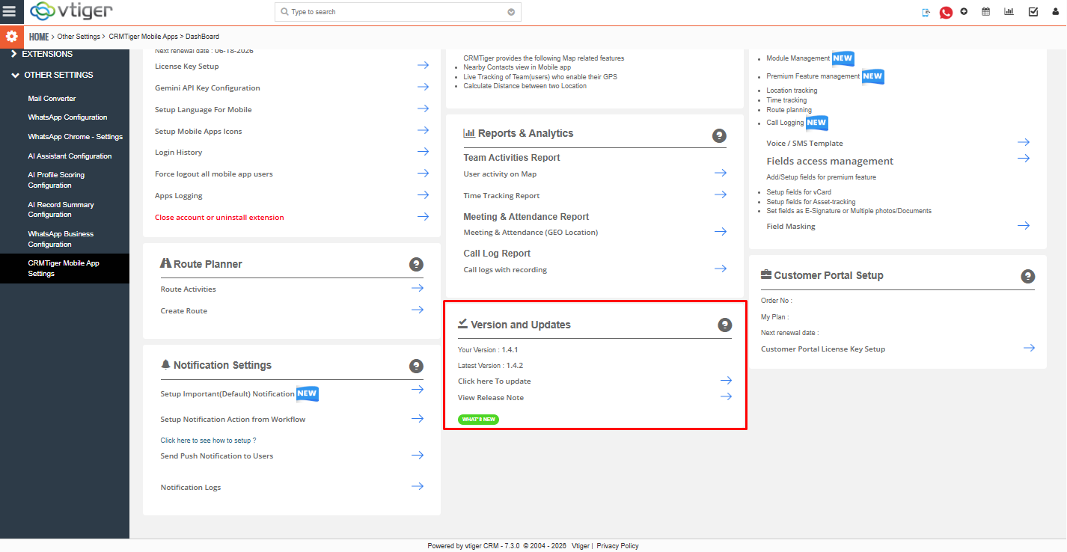Image resolution: width=1067 pixels, height=552 pixels.
Task: Click Send Push Notification to Users text
Action: tap(217, 456)
